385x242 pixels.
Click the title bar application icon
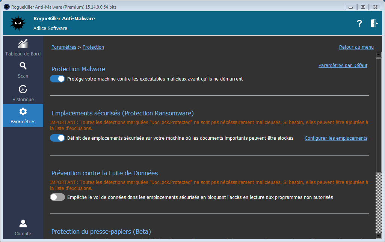tap(6, 6)
